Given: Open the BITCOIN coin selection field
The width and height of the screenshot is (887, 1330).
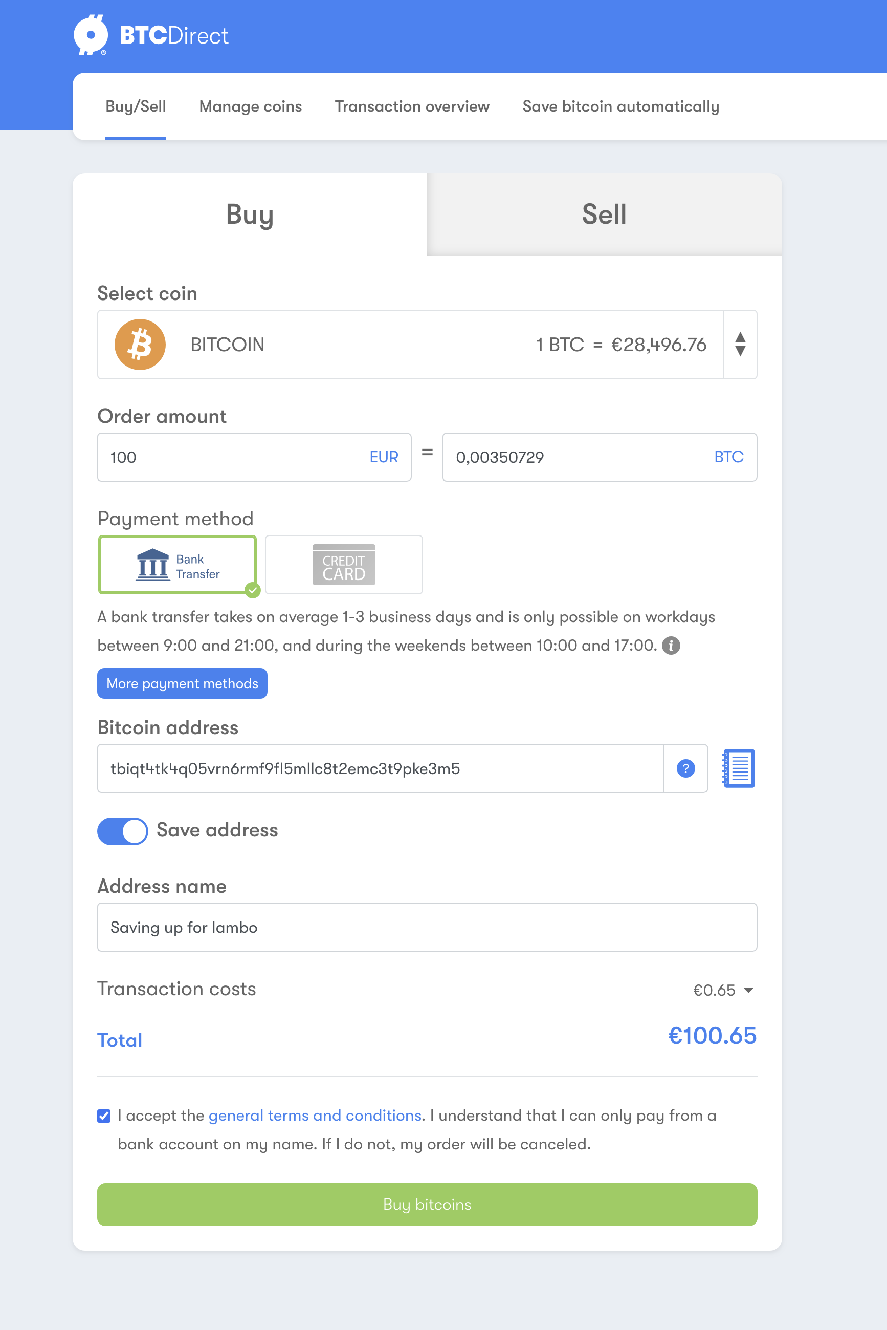Looking at the screenshot, I should coord(396,344).
